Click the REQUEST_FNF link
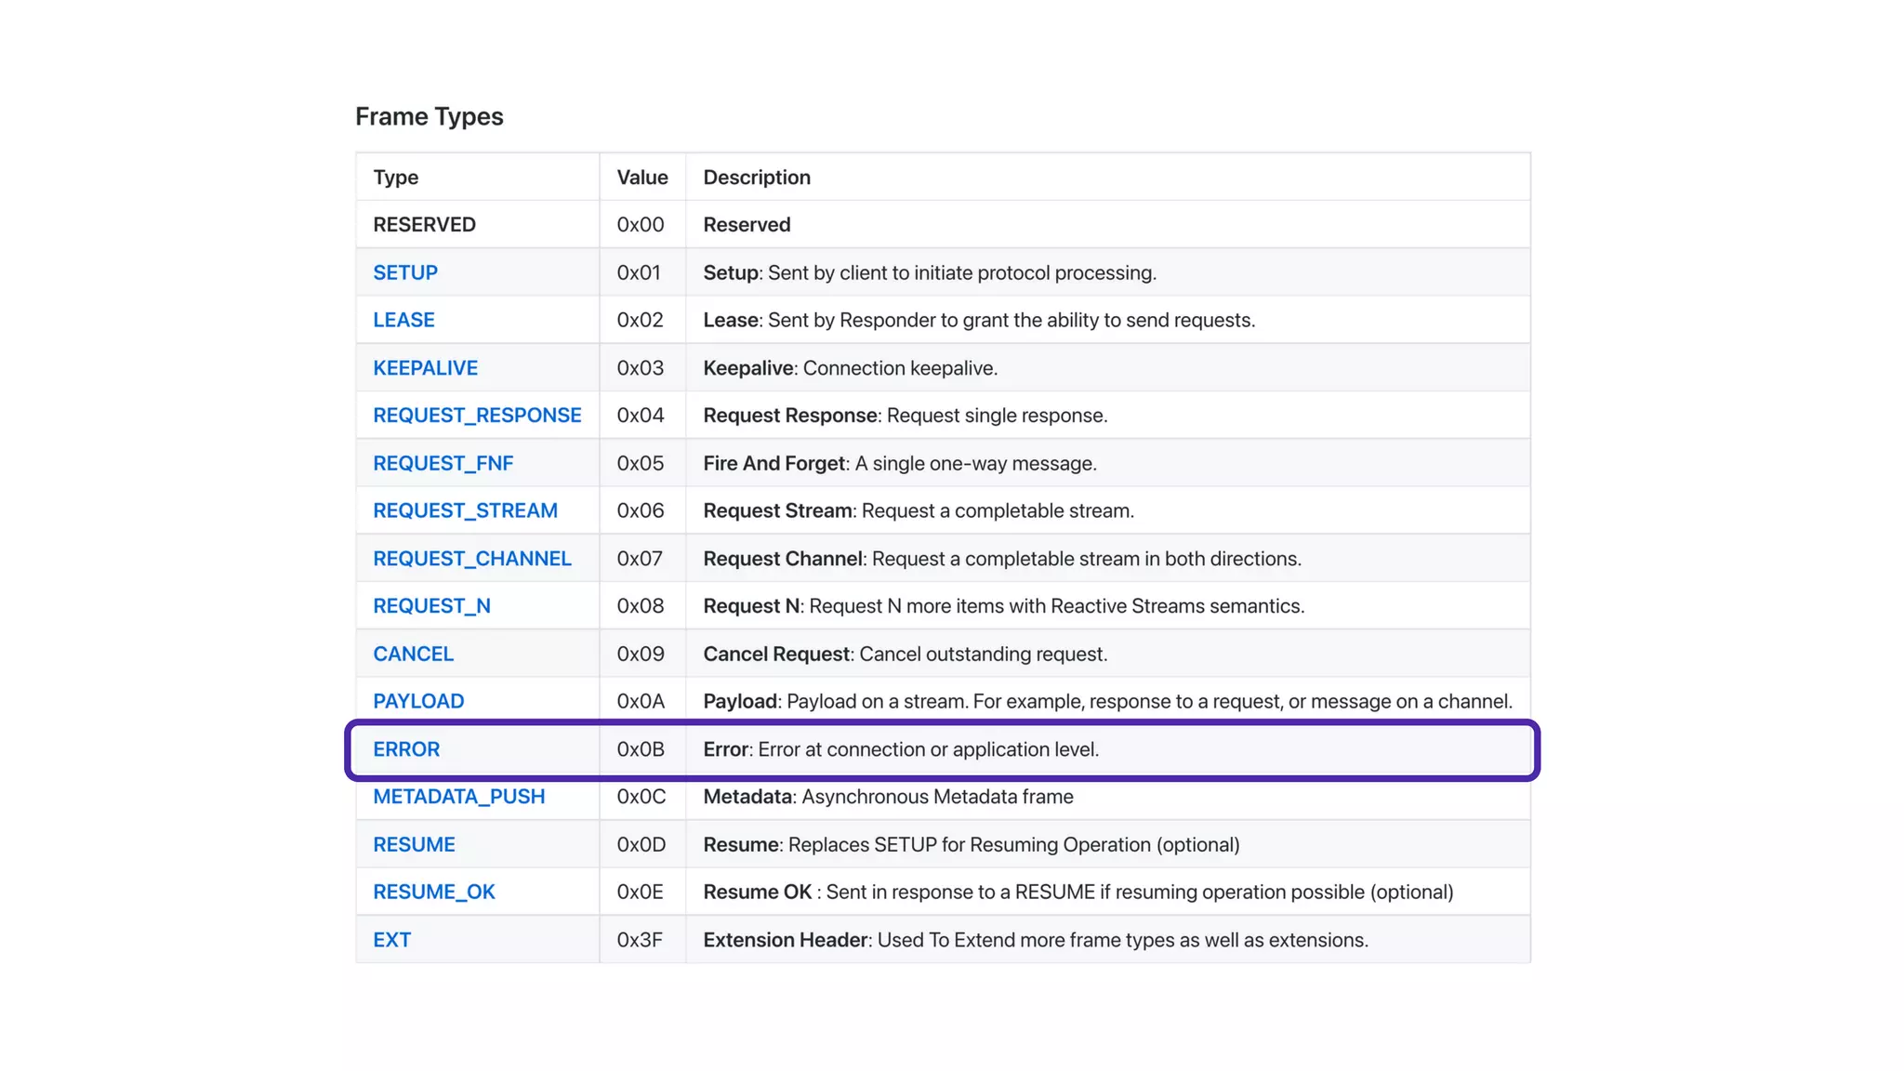 443,463
